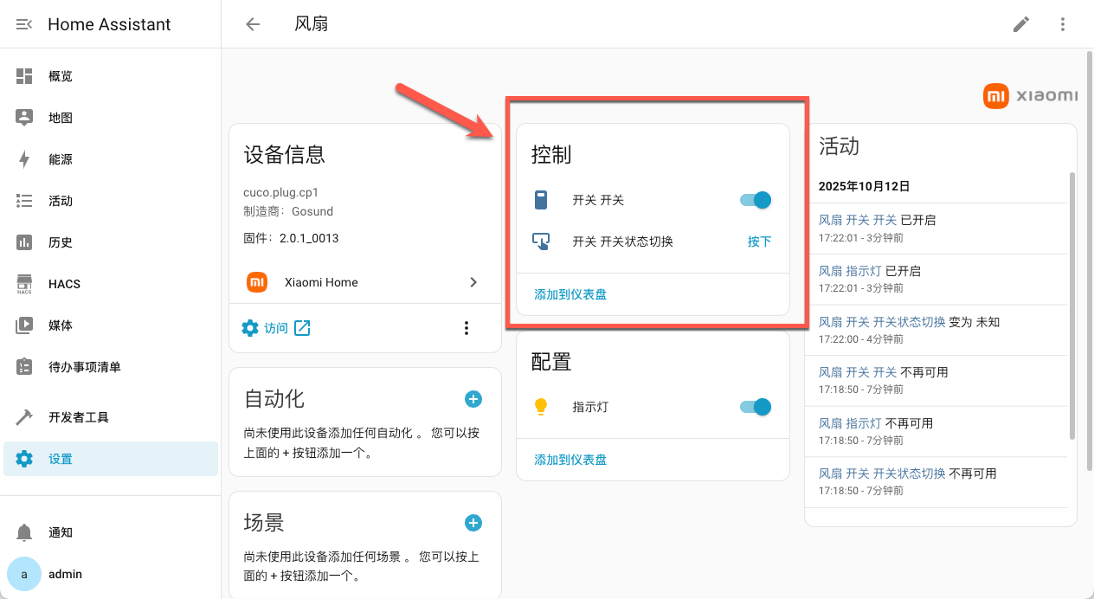Open the 概览 (Overview) sidebar page
Viewport: 1094px width, 599px height.
coord(61,76)
